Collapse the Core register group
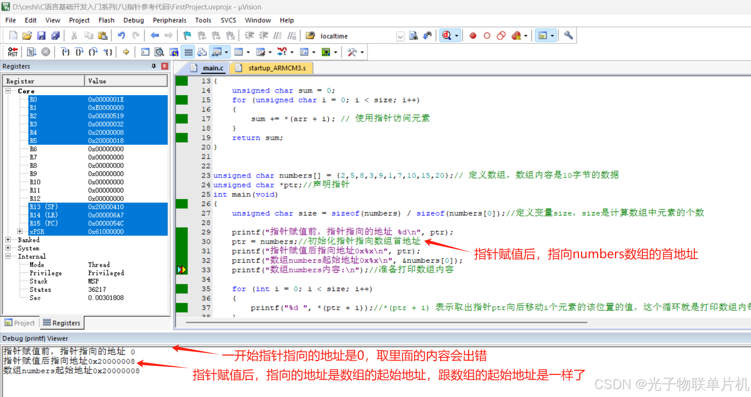The image size is (751, 397). pos(8,91)
